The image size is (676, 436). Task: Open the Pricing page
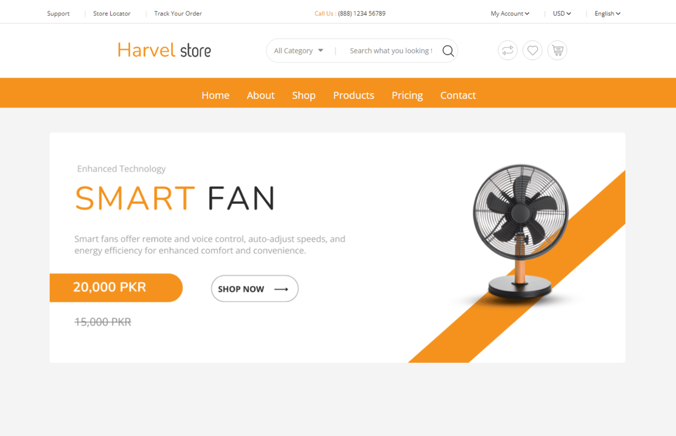(x=407, y=95)
